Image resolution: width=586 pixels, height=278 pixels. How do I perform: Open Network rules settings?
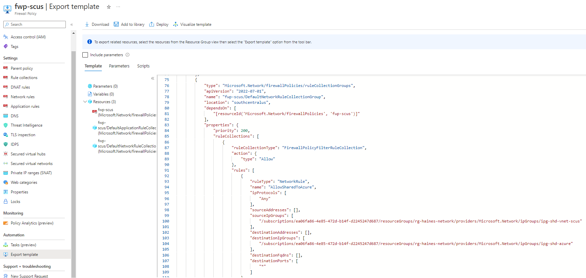pyautogui.click(x=22, y=97)
